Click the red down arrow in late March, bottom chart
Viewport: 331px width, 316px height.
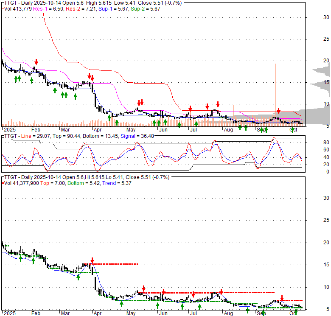point(92,260)
